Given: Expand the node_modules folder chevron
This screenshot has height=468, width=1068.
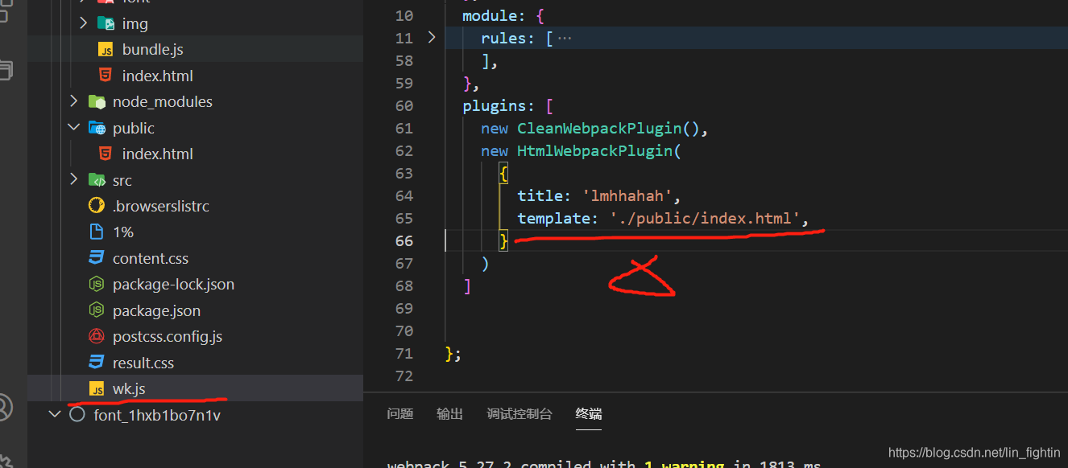Looking at the screenshot, I should point(74,101).
